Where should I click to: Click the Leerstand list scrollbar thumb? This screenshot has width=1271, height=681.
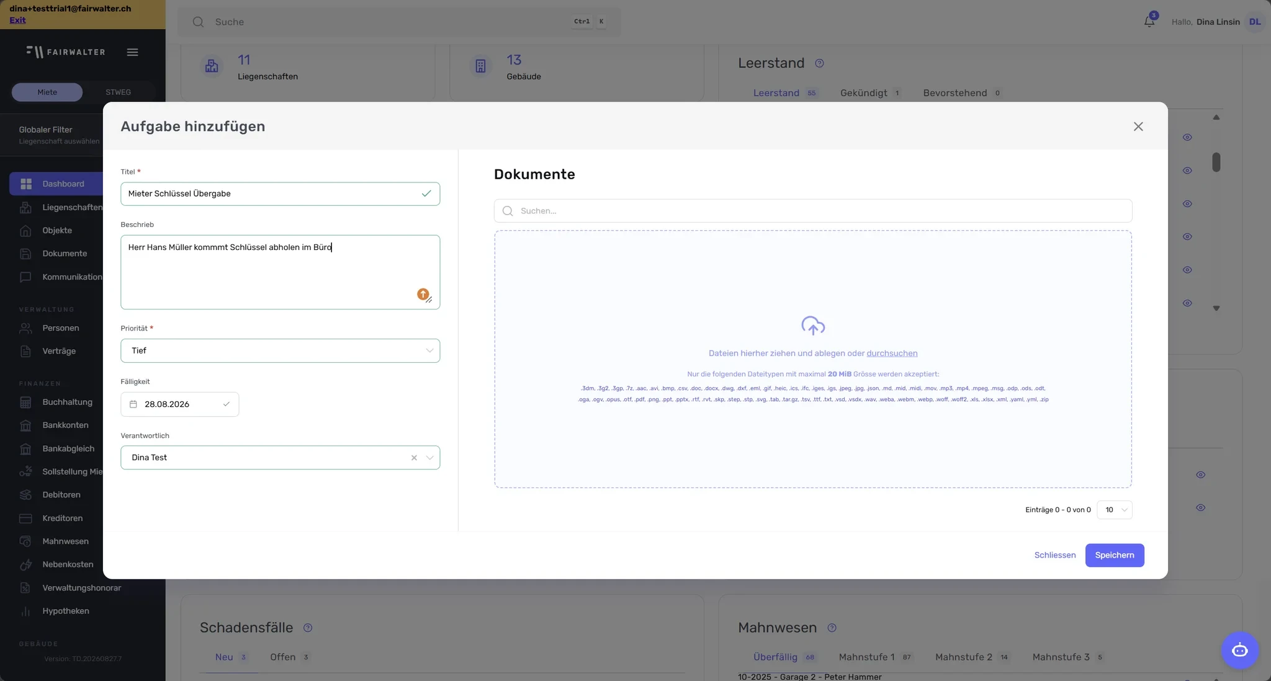(x=1216, y=162)
